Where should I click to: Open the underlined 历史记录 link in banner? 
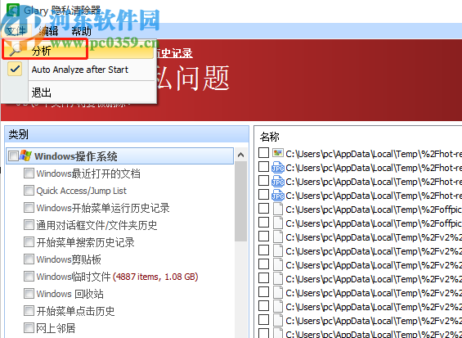click(x=174, y=54)
